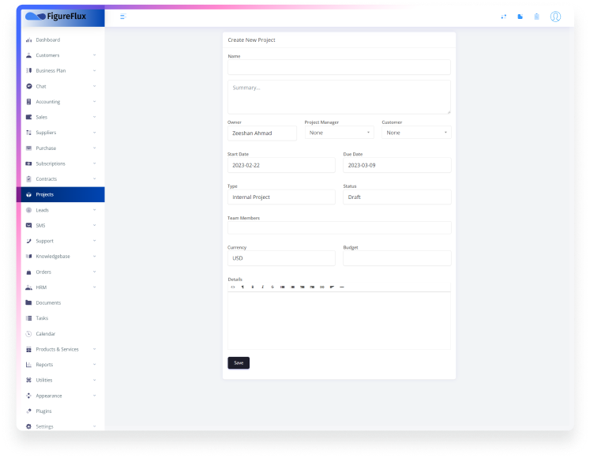
Task: Click the paragraph icon in Details toolbar
Action: 242,287
